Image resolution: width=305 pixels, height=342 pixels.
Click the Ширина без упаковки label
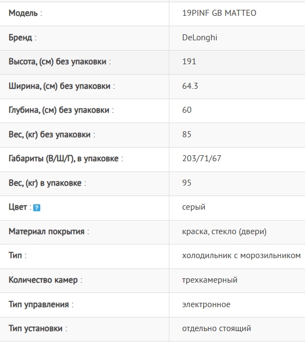pyautogui.click(x=62, y=86)
